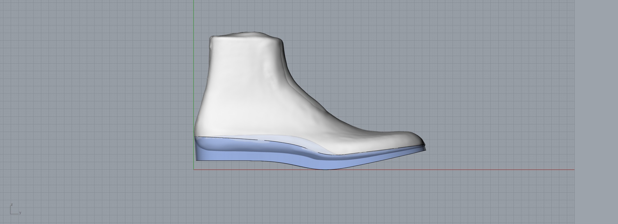Click empty grid below the red axis
The height and width of the screenshot is (224, 618).
[337, 196]
